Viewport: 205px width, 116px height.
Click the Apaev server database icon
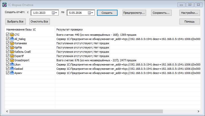coord(12,73)
